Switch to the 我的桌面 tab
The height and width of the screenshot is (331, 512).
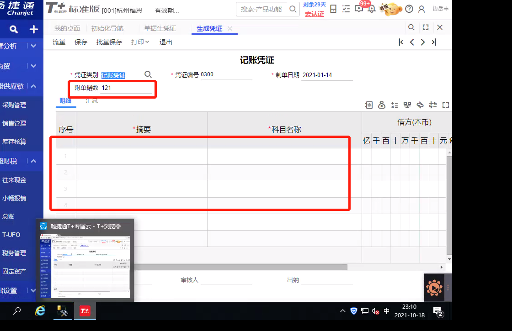(67, 28)
